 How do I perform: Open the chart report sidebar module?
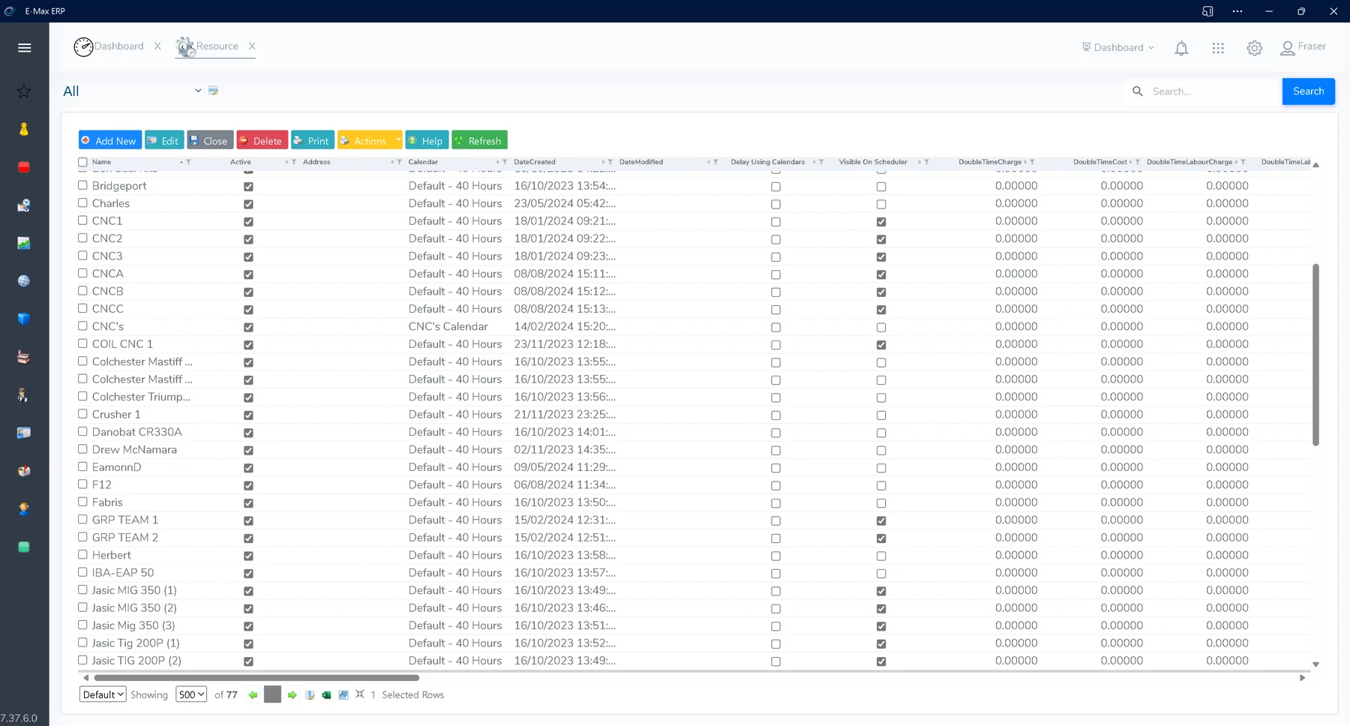pos(24,243)
